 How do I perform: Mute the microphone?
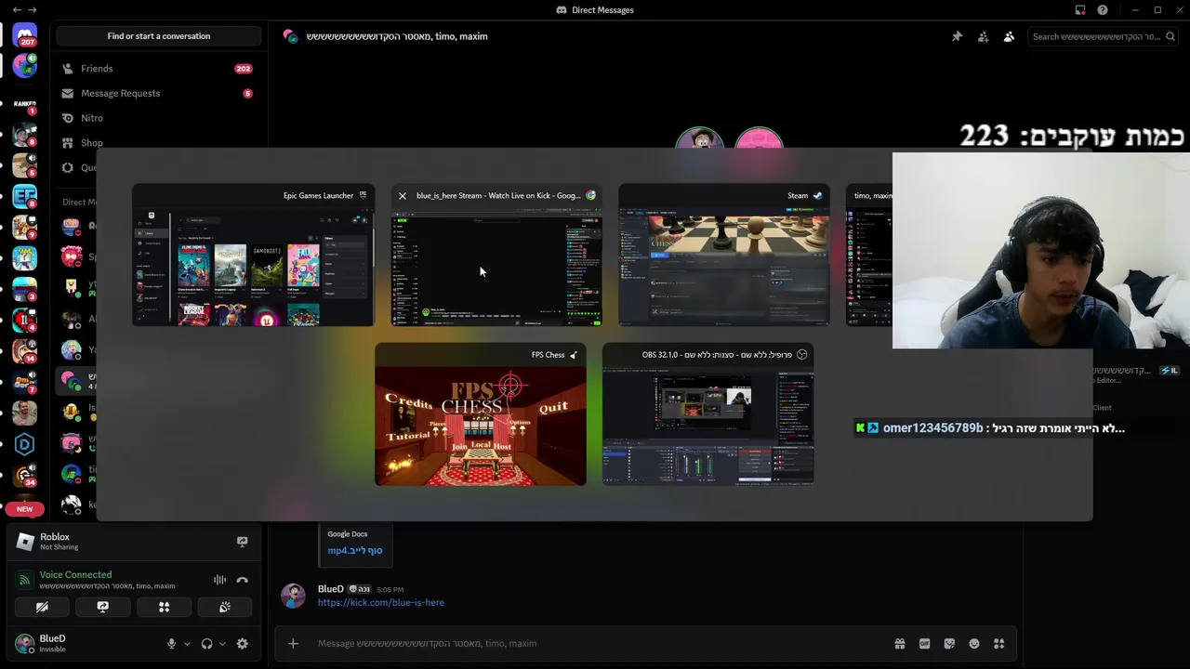[x=171, y=644]
